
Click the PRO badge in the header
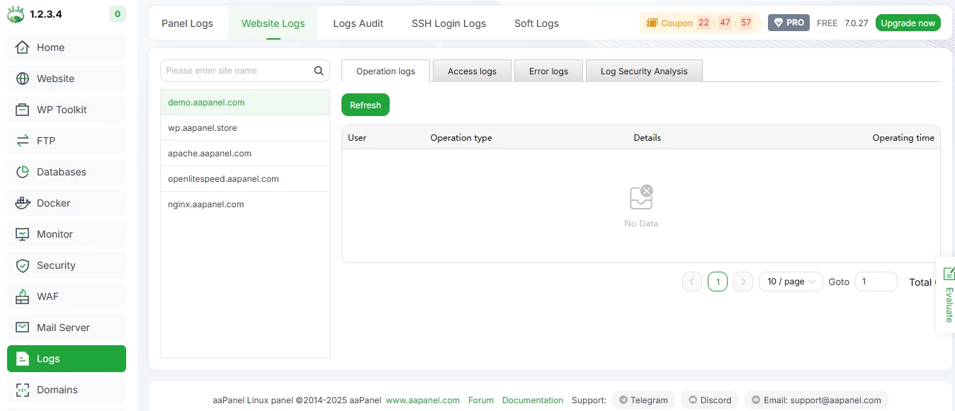pos(788,22)
